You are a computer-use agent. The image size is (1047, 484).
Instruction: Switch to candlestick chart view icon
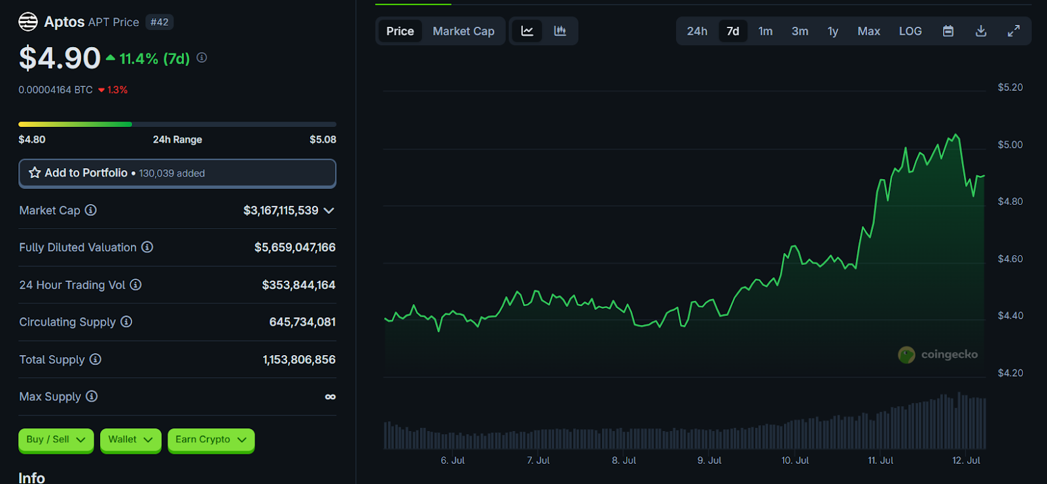tap(560, 31)
